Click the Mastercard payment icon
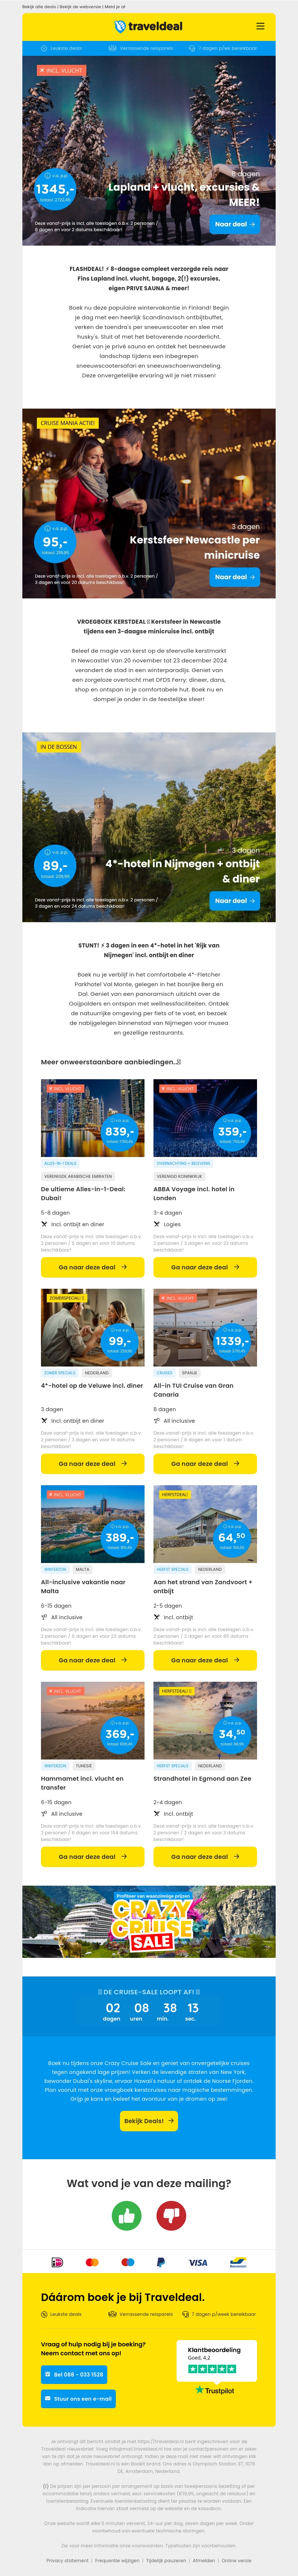This screenshot has width=298, height=2576. [x=92, y=2262]
